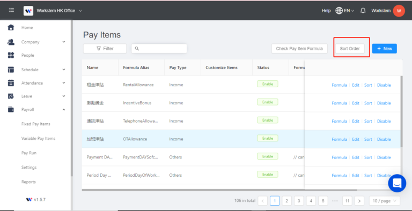Edit the PaymentDAYSofc row
Viewport: 412px width, 211px height.
(356, 157)
